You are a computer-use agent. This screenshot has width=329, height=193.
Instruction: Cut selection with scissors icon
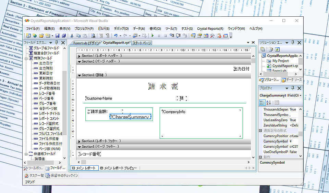[72, 36]
